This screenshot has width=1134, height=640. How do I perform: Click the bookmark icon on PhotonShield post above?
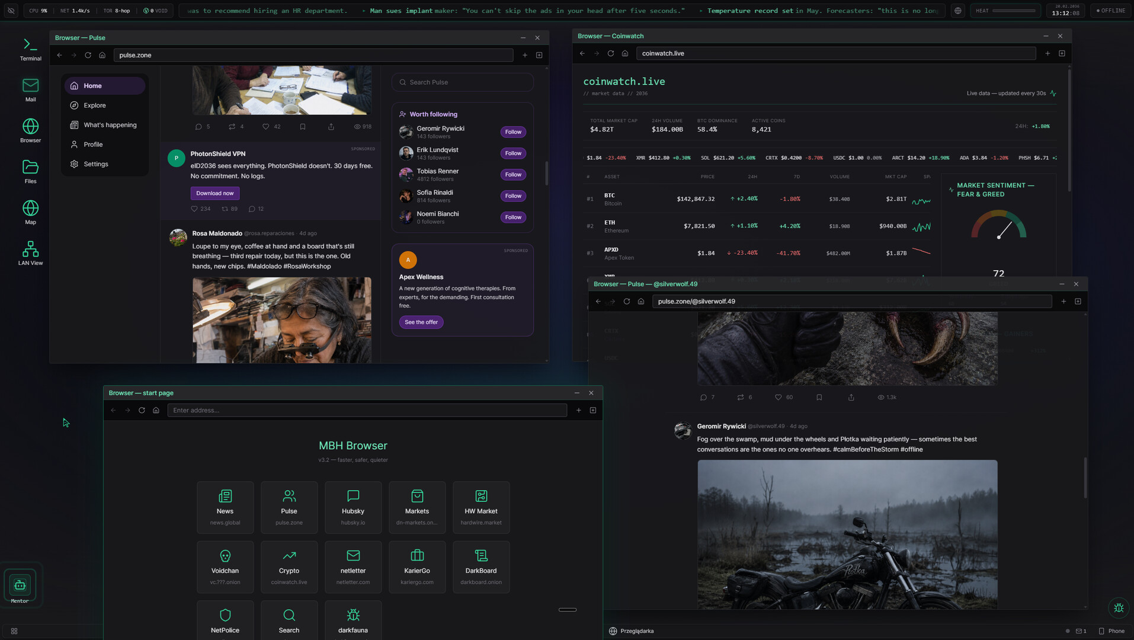(303, 127)
